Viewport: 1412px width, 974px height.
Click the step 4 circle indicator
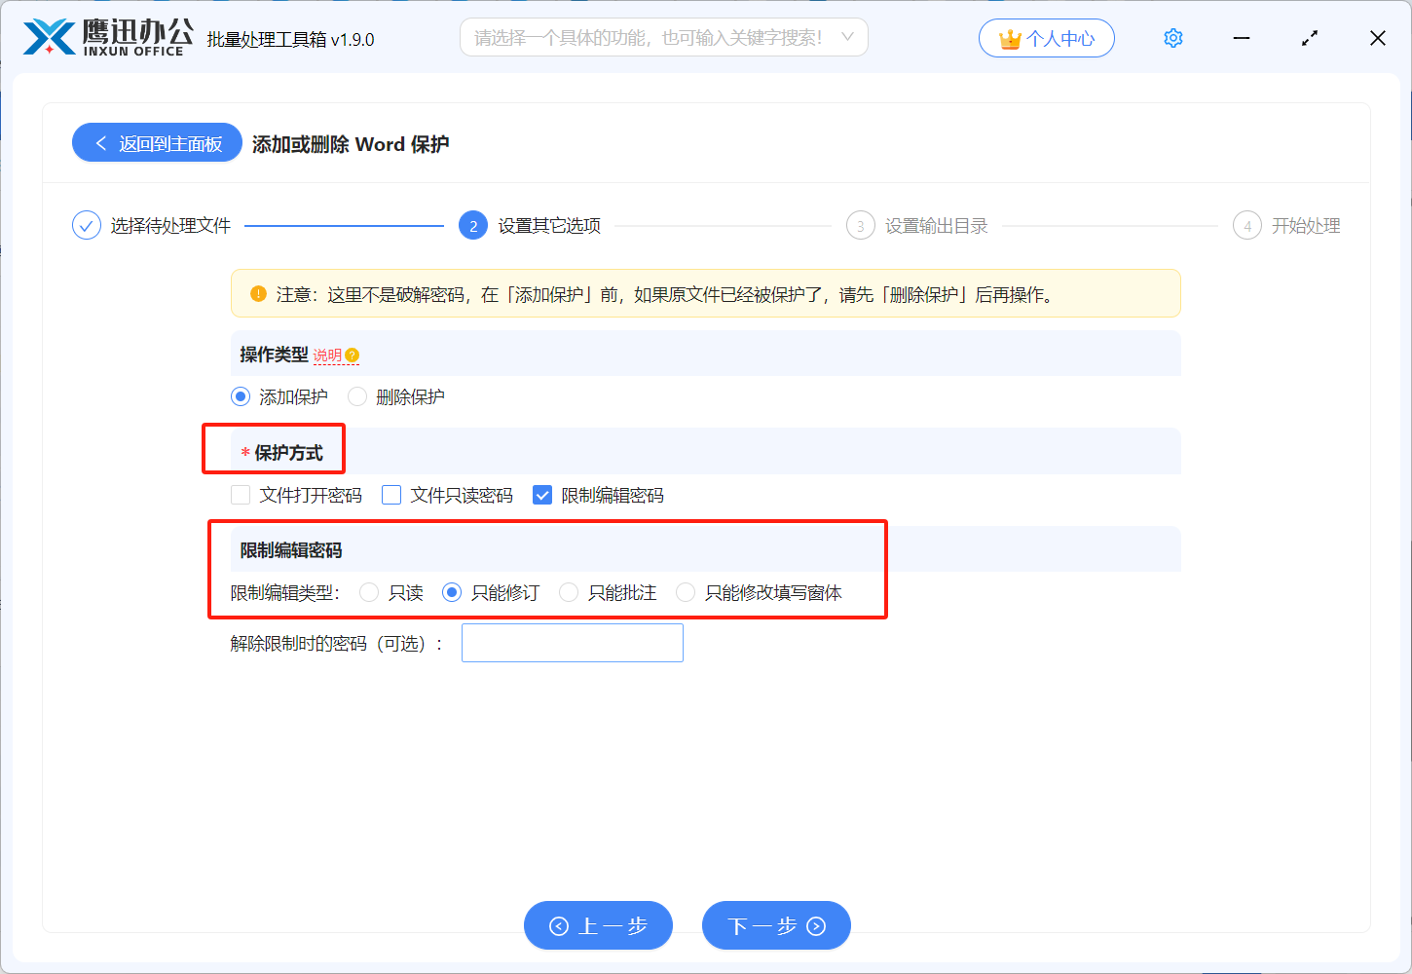[x=1246, y=226]
